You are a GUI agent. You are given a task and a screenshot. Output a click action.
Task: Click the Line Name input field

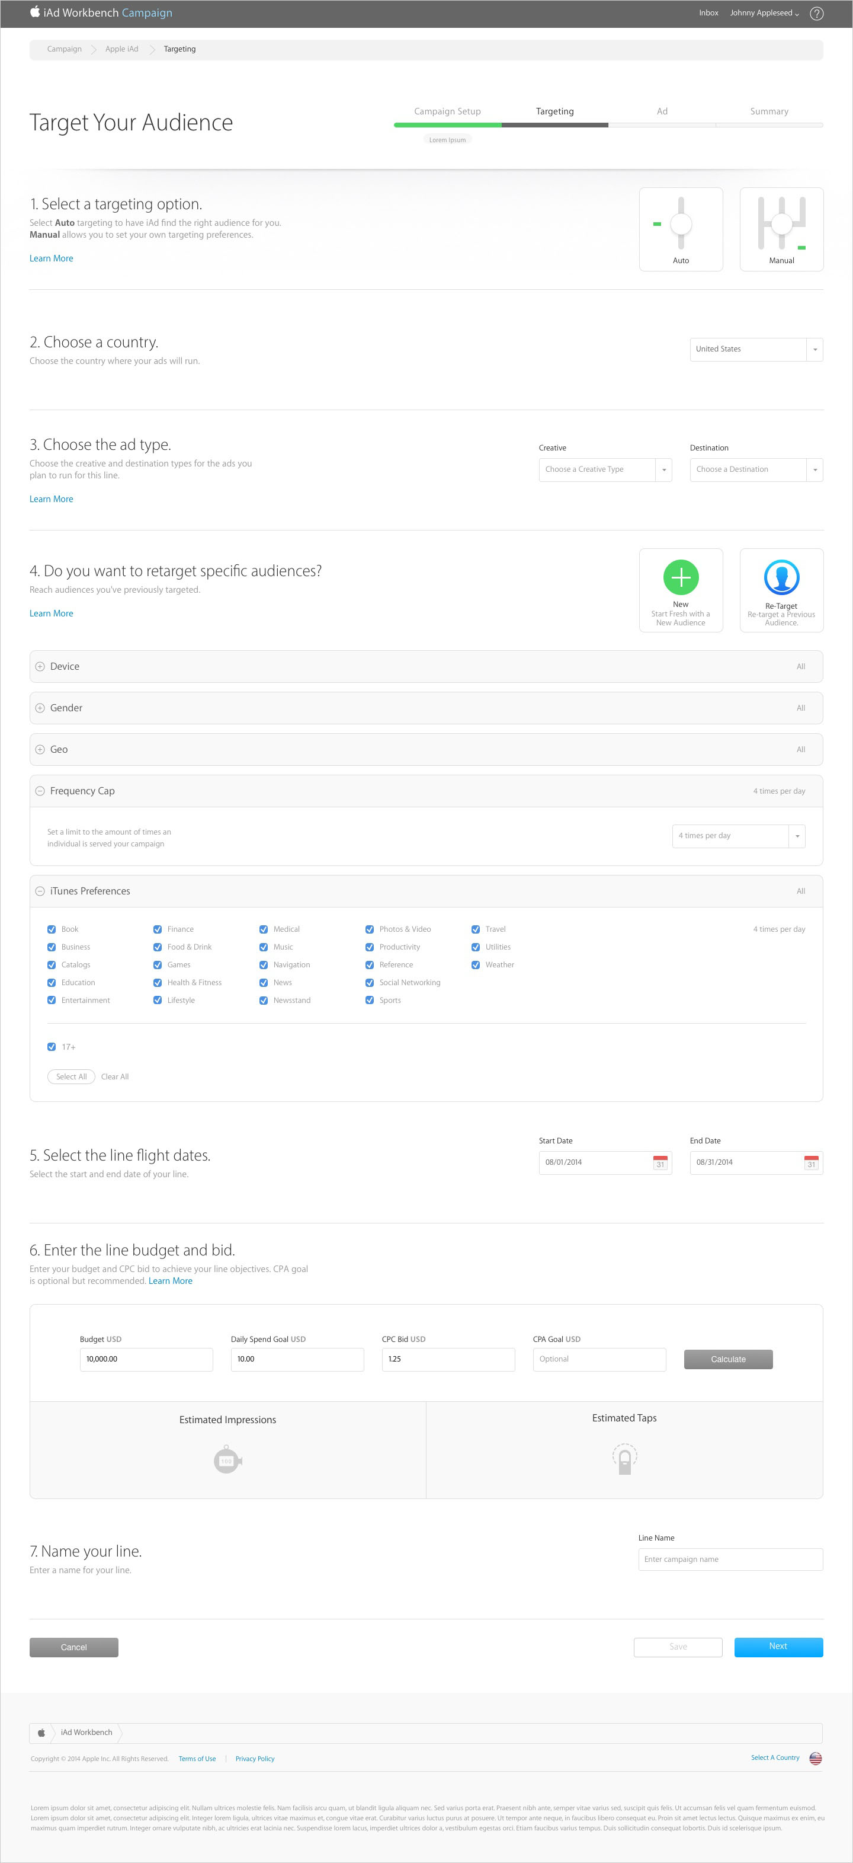click(729, 1560)
